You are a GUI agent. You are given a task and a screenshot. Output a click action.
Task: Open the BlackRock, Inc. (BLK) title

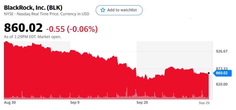pos(33,8)
